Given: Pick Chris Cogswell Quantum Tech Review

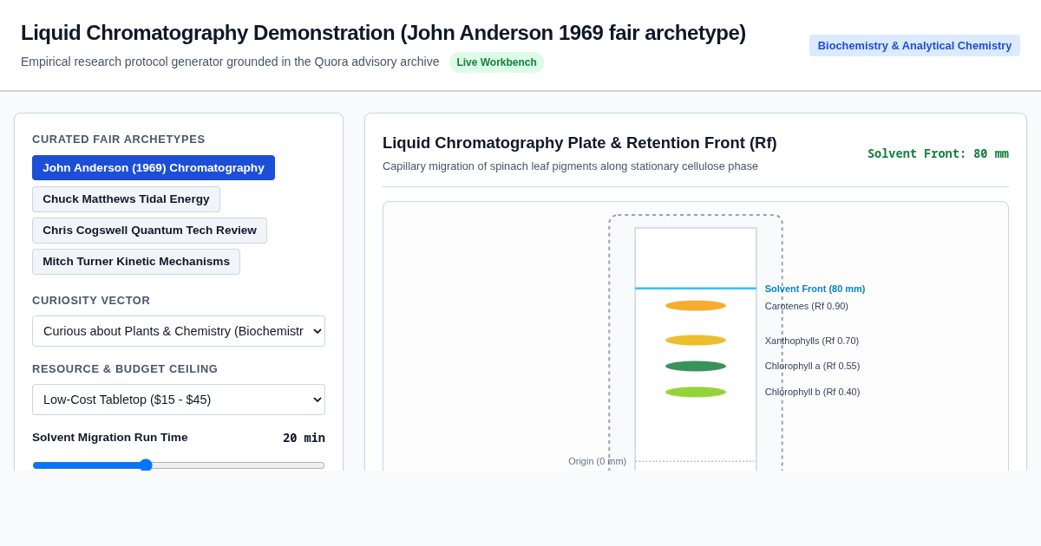Looking at the screenshot, I should (x=149, y=231).
